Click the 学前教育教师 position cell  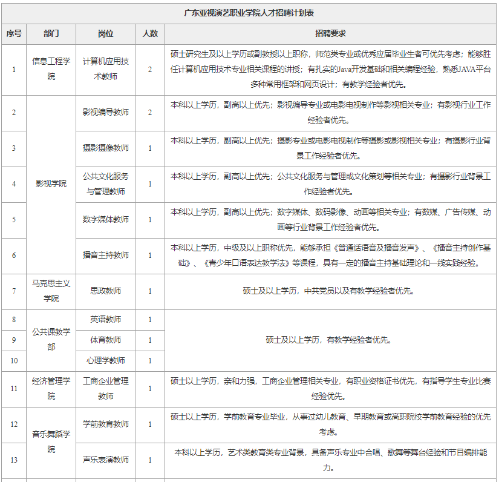pyautogui.click(x=105, y=424)
